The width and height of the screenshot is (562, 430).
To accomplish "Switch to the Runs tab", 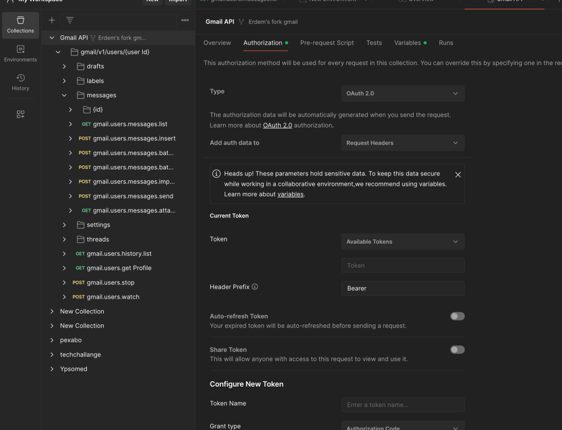I will click(446, 43).
